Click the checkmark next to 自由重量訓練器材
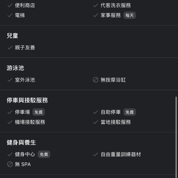Image resolution: width=178 pixels, height=178 pixels. [96, 154]
